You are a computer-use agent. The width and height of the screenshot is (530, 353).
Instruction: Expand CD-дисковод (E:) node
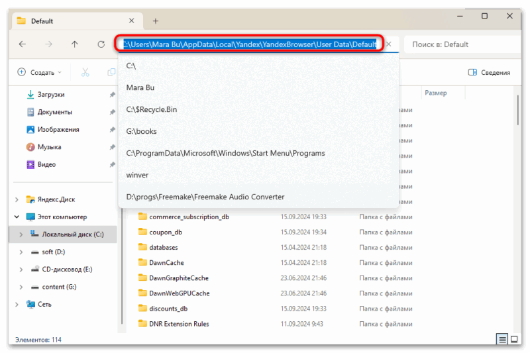[x=21, y=270]
